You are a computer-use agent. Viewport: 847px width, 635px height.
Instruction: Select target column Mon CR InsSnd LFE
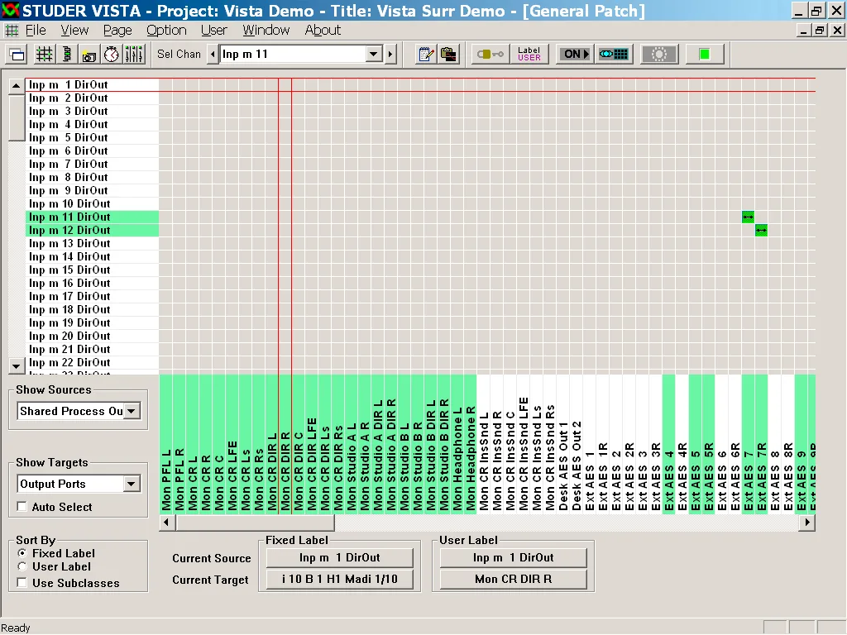524,444
